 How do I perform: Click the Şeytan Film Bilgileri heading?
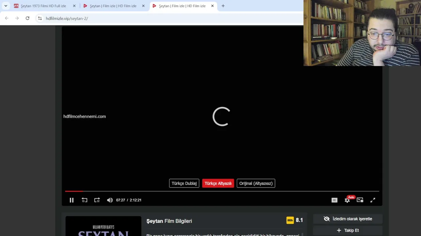coord(169,221)
